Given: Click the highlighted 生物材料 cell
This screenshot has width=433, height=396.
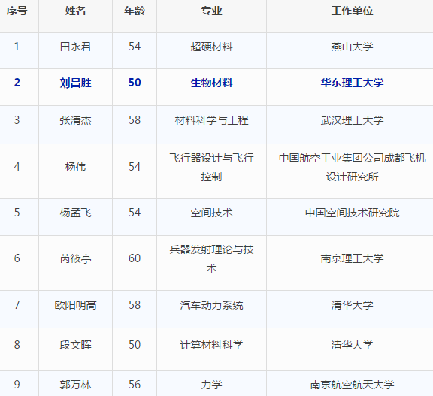Looking at the screenshot, I should (211, 83).
